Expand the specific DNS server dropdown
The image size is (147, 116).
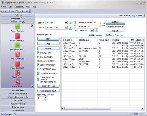click(x=92, y=30)
